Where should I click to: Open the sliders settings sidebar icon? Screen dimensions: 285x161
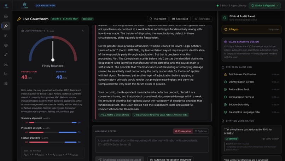pyautogui.click(x=6, y=83)
